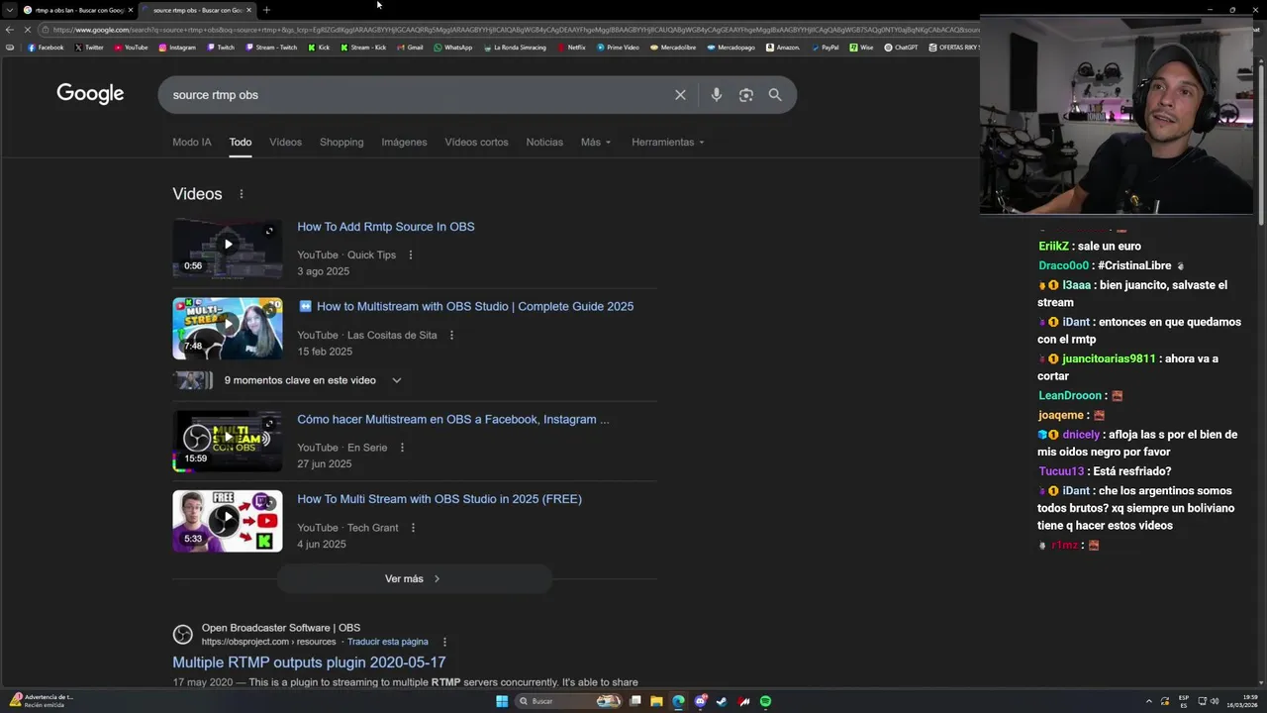This screenshot has height=713, width=1267.
Task: Play the 5:33 Tech Grant video thumbnail
Action: pyautogui.click(x=228, y=521)
